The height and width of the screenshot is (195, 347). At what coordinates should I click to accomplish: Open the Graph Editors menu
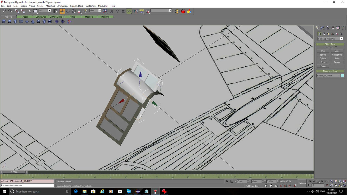tap(76, 6)
